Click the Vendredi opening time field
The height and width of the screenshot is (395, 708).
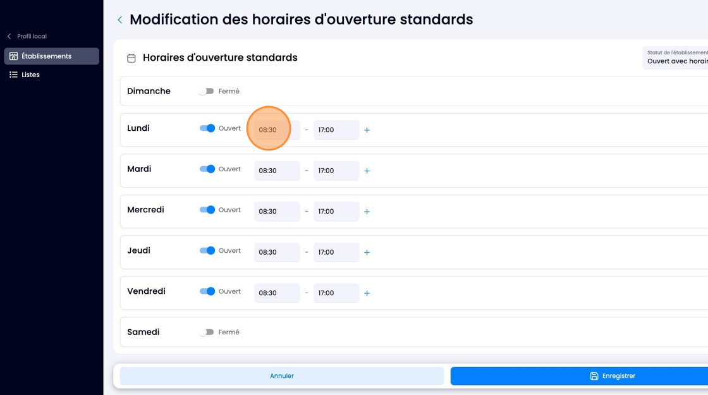point(278,293)
